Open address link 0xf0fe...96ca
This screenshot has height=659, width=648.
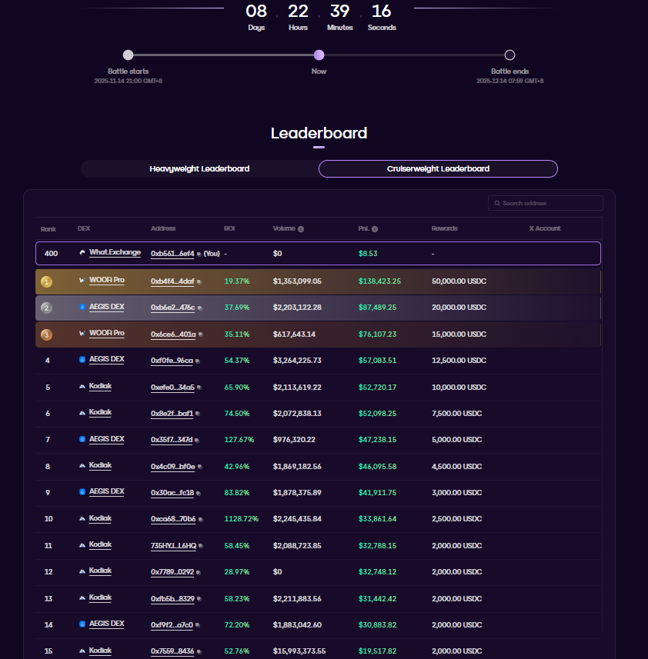click(172, 361)
